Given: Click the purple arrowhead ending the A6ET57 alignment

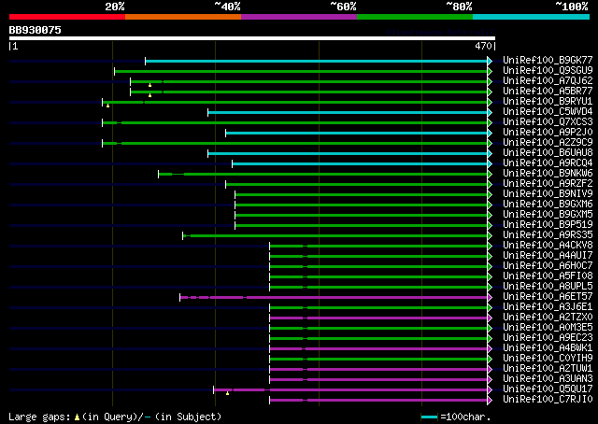Looking at the screenshot, I should 490,297.
